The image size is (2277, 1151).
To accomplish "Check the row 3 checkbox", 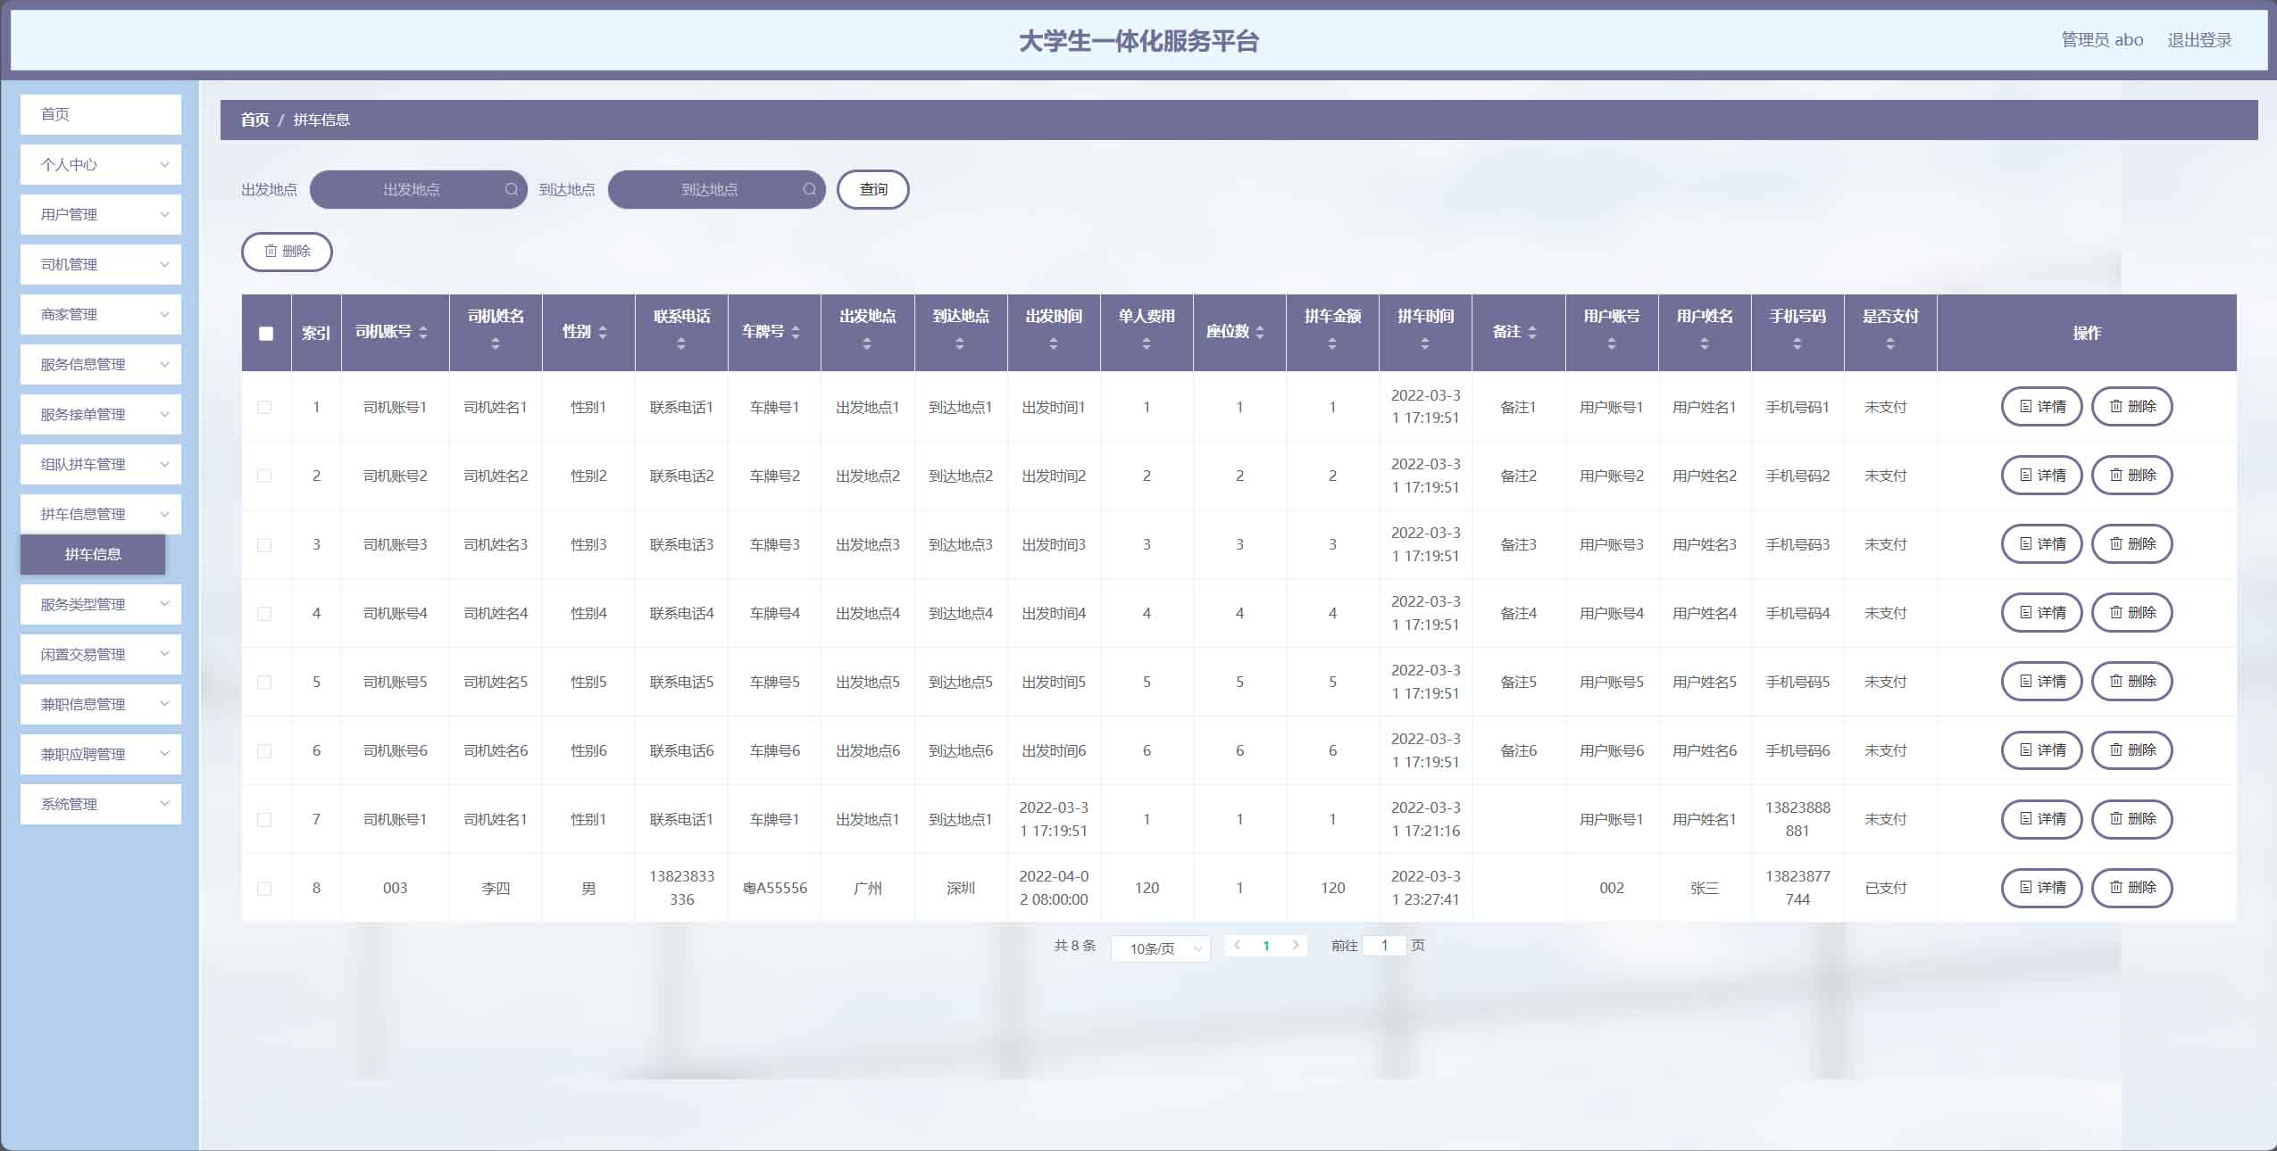I will 264,544.
